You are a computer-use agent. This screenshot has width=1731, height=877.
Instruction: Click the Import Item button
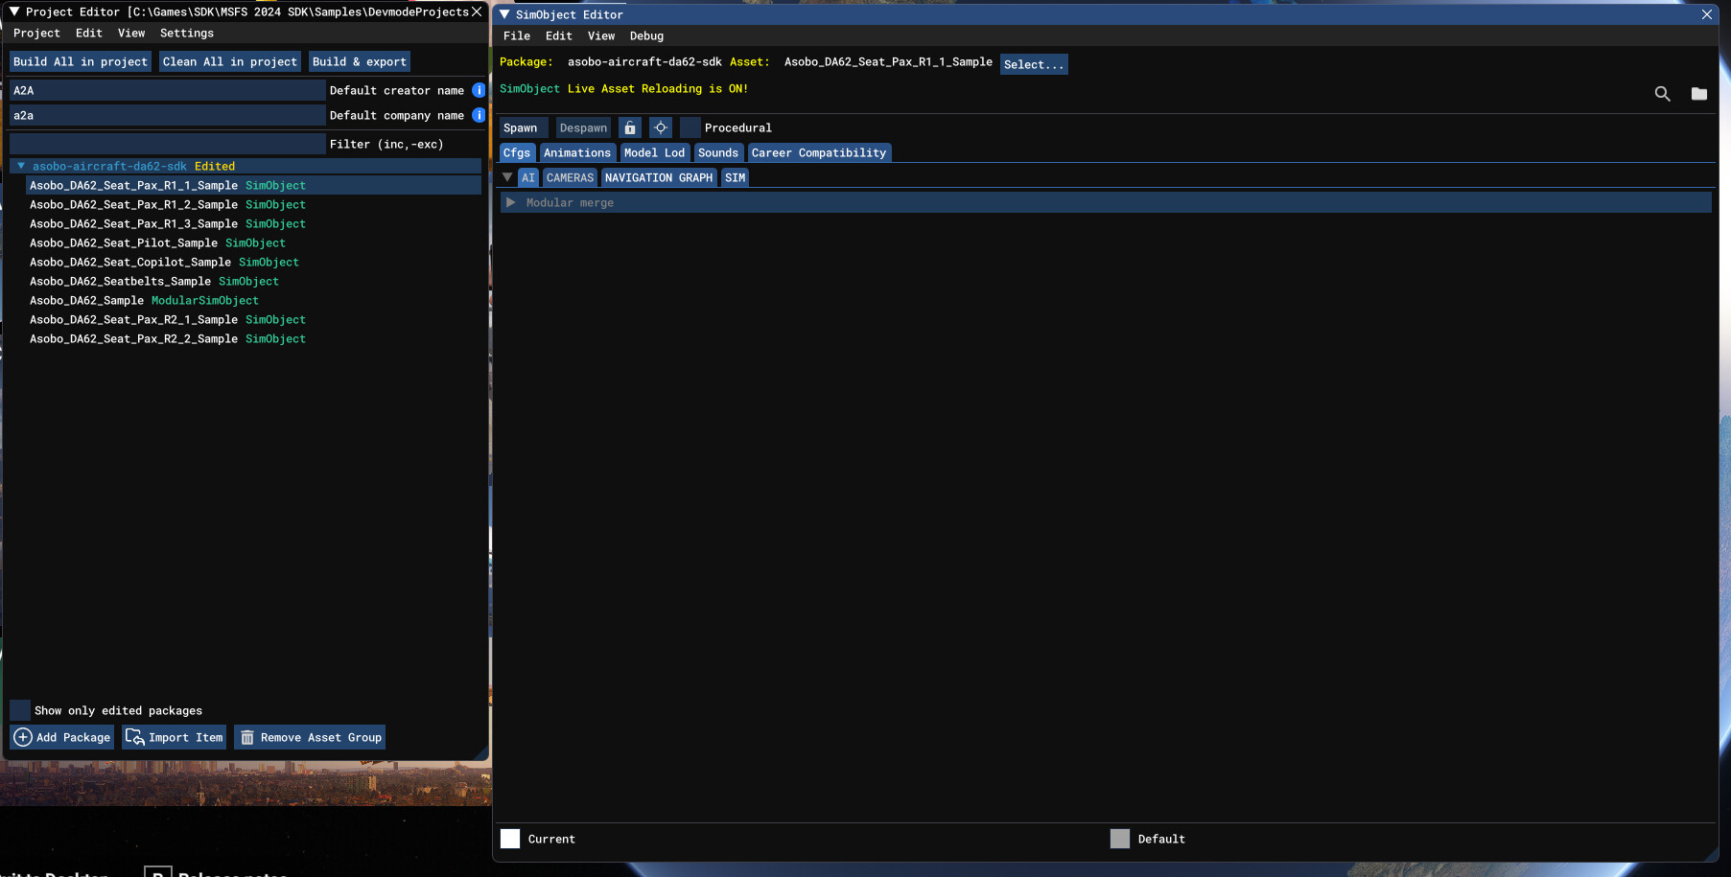pos(175,737)
